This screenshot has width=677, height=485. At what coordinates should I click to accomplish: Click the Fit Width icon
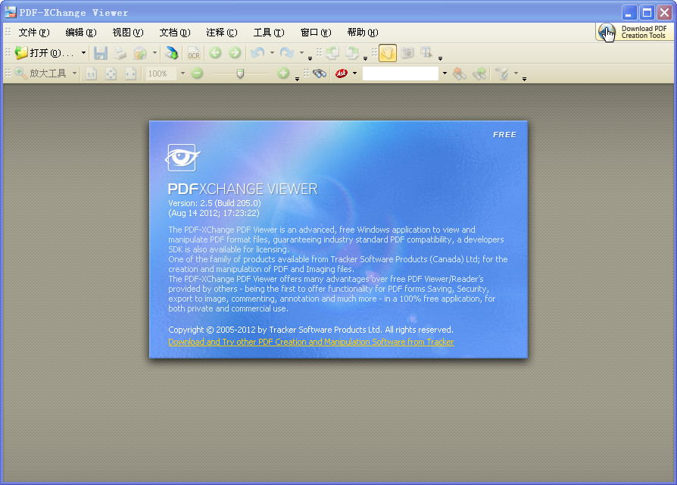click(x=130, y=74)
